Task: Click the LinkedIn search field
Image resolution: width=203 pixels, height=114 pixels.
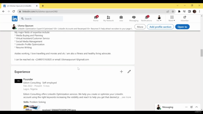Action: click(41, 19)
